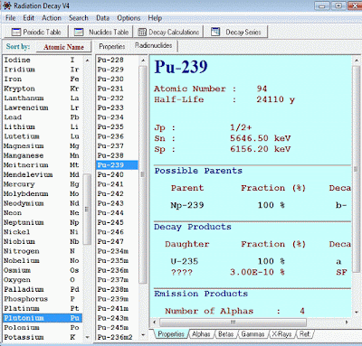Screen dimensions: 362x346
Task: Open the Edit menu
Action: [29, 18]
